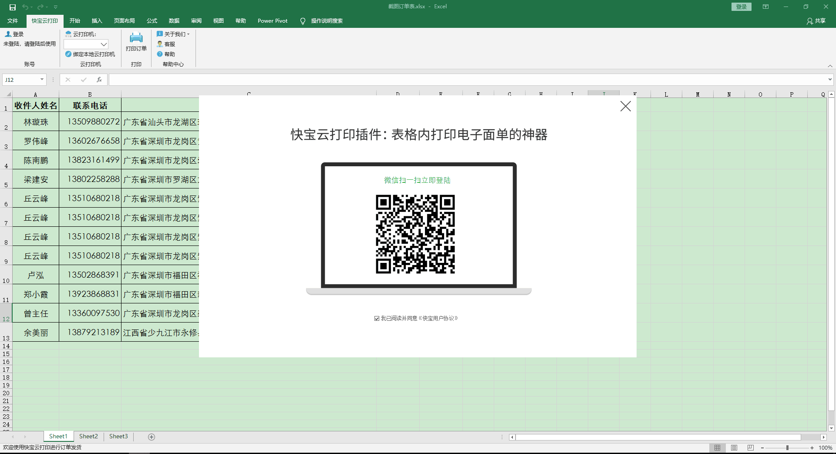Click the Save icon in quick access toolbar
Viewport: 836px width, 454px height.
pyautogui.click(x=13, y=7)
